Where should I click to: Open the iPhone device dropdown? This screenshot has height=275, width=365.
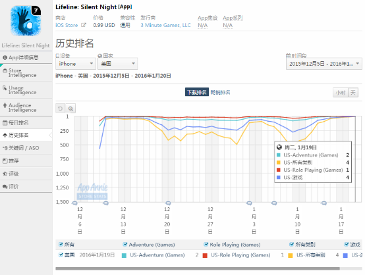tap(76, 64)
